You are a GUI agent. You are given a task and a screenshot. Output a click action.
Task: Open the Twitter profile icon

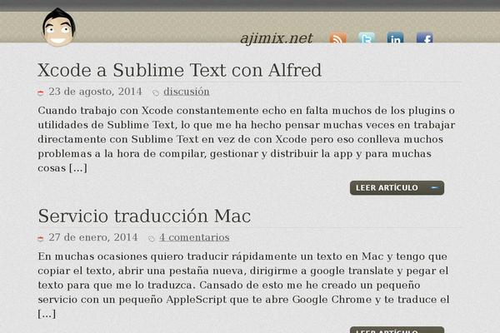coord(367,38)
